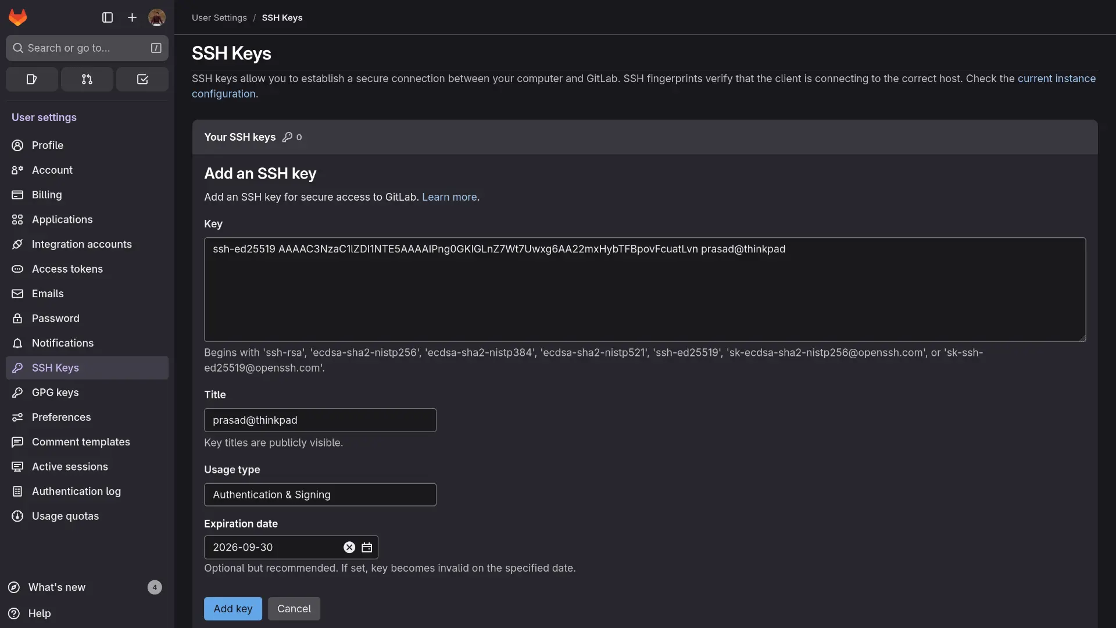Viewport: 1116px width, 628px height.
Task: Open the current instance configuration link
Action: click(x=1056, y=78)
